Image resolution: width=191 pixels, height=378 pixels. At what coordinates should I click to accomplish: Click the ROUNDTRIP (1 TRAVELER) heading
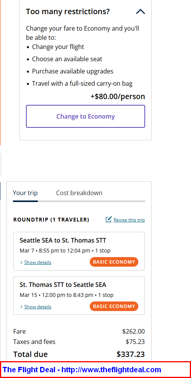[x=51, y=220]
